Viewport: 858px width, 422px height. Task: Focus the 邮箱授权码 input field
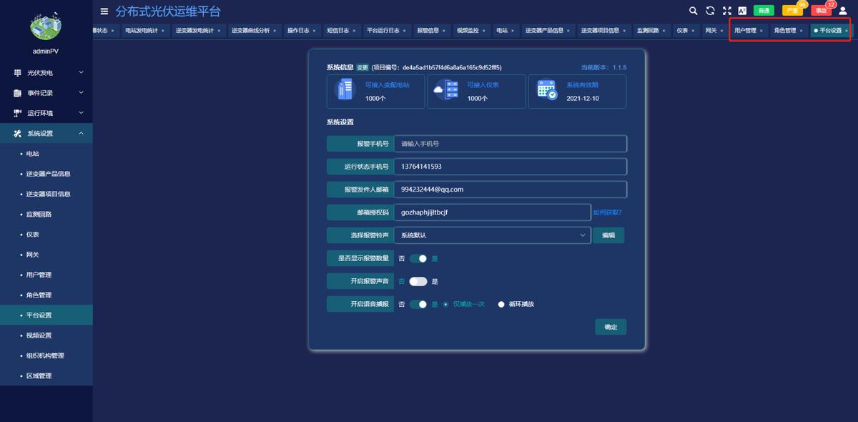coord(493,212)
